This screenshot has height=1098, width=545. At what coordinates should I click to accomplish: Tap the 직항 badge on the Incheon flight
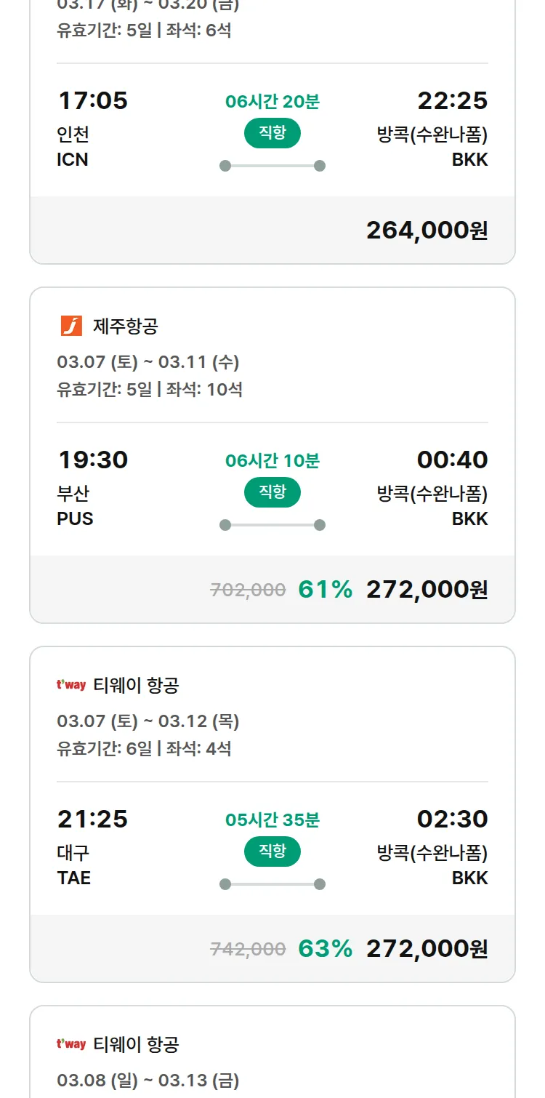(272, 133)
